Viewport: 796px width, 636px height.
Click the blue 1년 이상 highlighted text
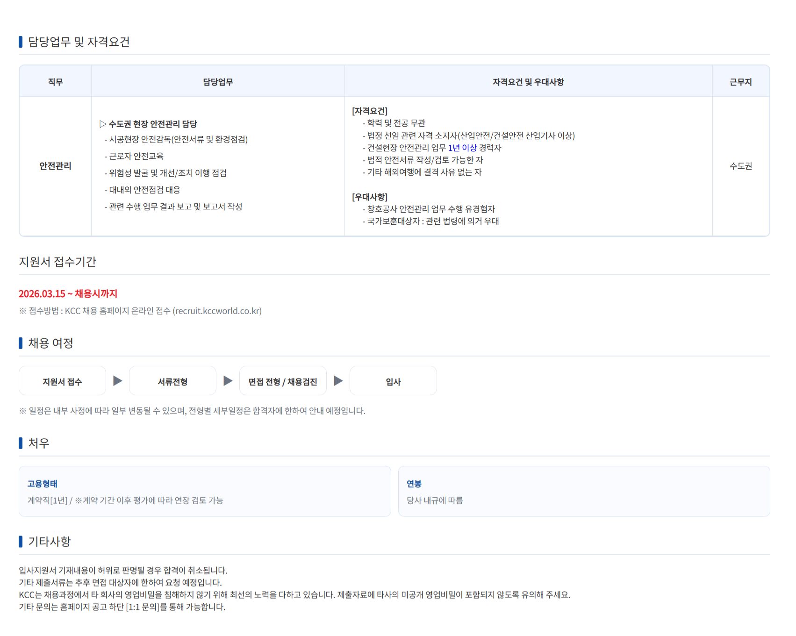tap(462, 148)
